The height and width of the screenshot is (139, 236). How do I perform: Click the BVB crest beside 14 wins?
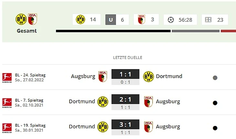coord(80,19)
